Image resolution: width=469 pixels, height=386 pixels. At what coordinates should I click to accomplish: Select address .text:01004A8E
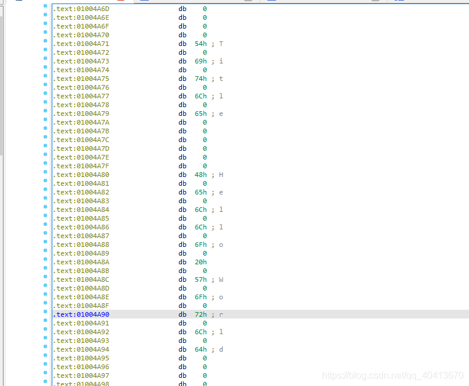click(81, 297)
